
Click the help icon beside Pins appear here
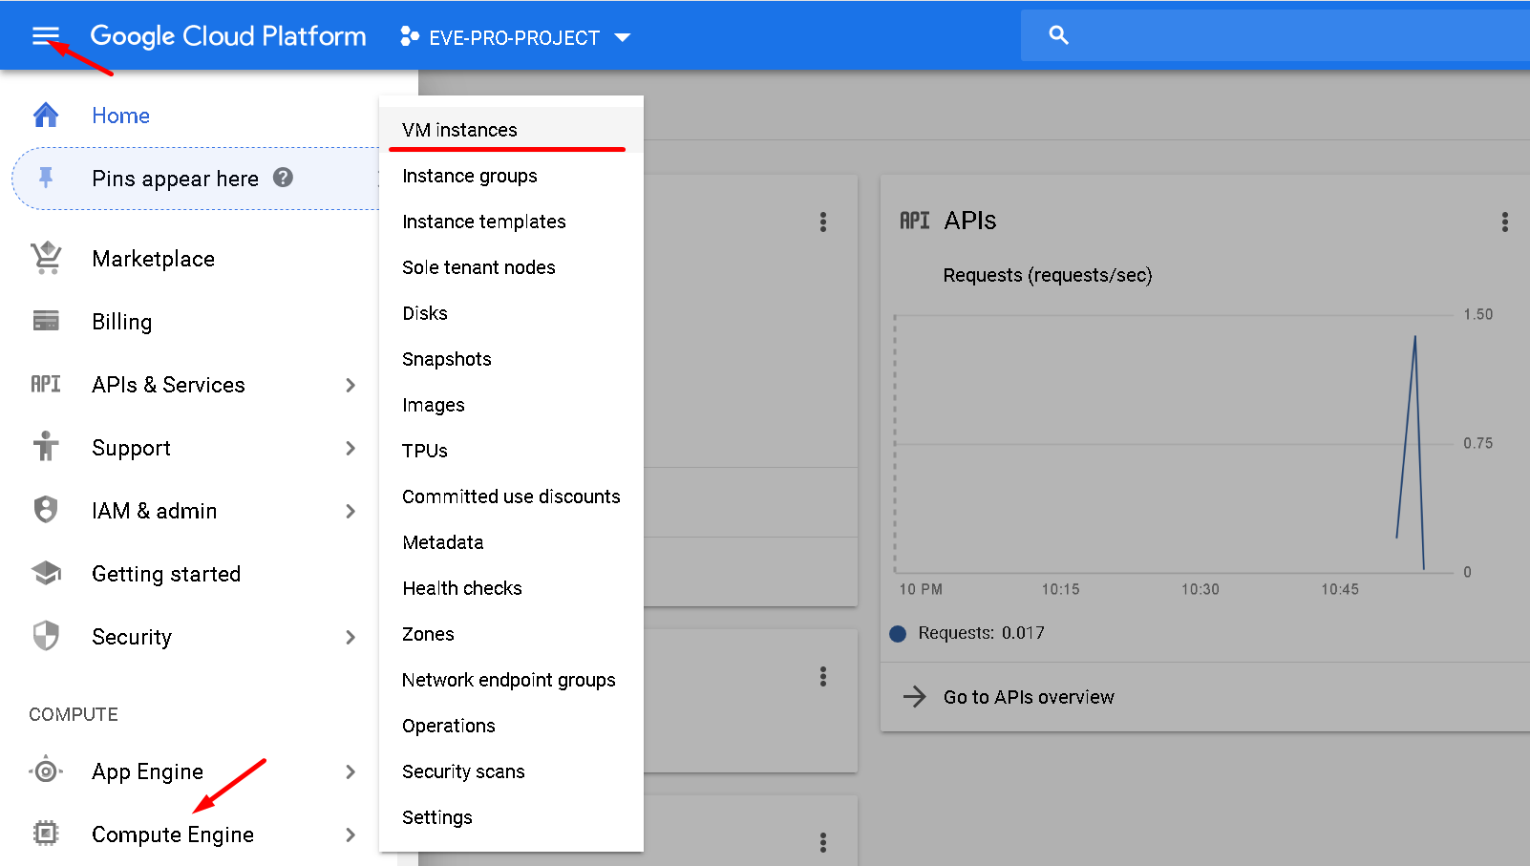(x=283, y=178)
